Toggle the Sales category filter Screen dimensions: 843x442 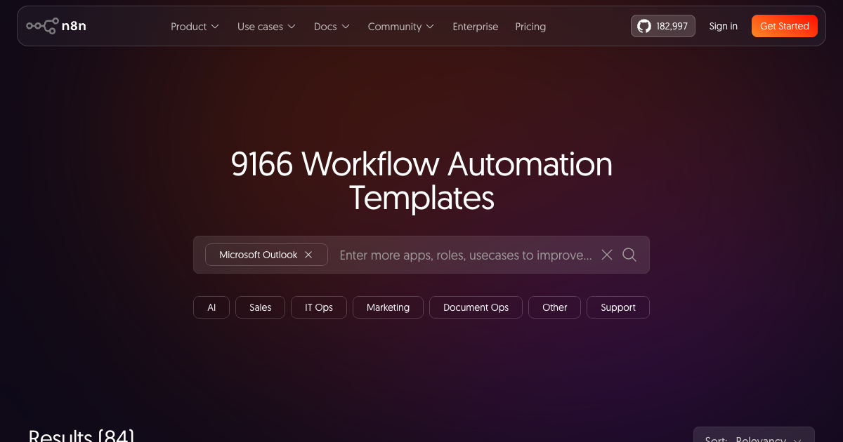point(260,307)
